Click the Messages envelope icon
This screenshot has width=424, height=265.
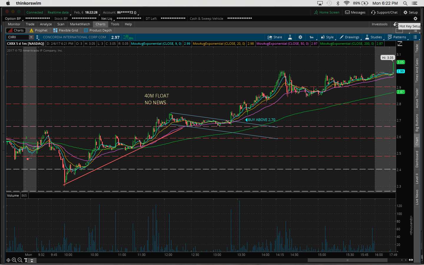pyautogui.click(x=347, y=12)
